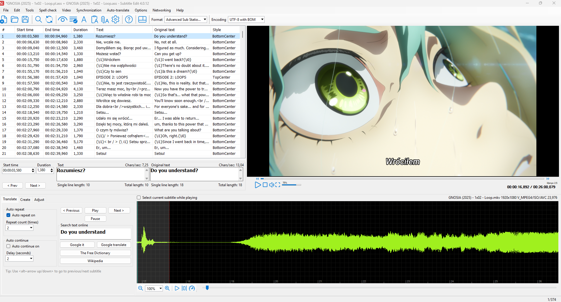561x302 pixels.
Task: Click the Save file toolbar icon
Action: click(25, 20)
